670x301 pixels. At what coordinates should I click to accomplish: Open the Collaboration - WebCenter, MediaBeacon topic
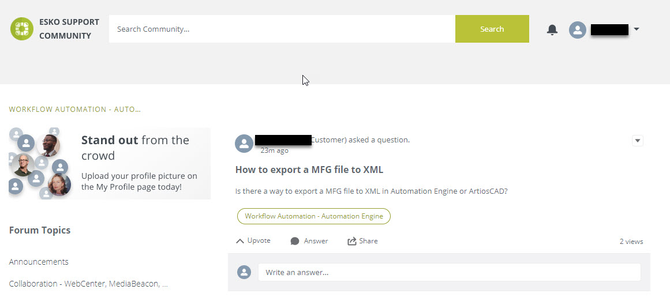[x=88, y=284]
